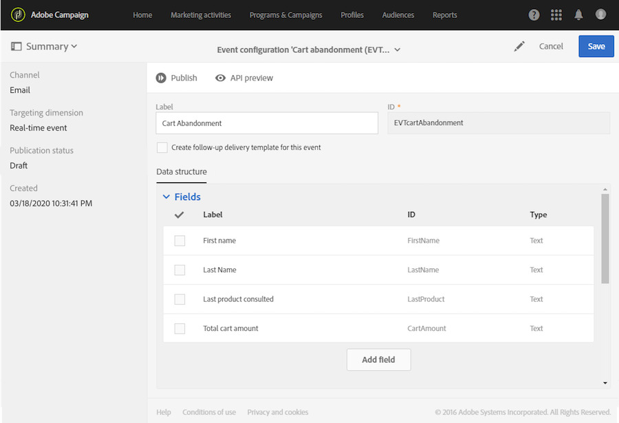Click the API preview eye icon

click(x=220, y=78)
